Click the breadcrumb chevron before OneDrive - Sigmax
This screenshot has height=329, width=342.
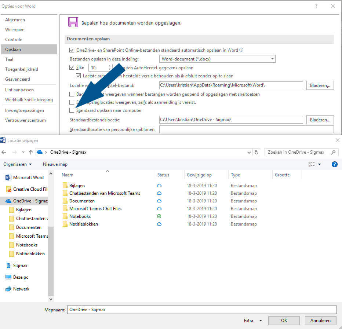[x=46, y=152]
